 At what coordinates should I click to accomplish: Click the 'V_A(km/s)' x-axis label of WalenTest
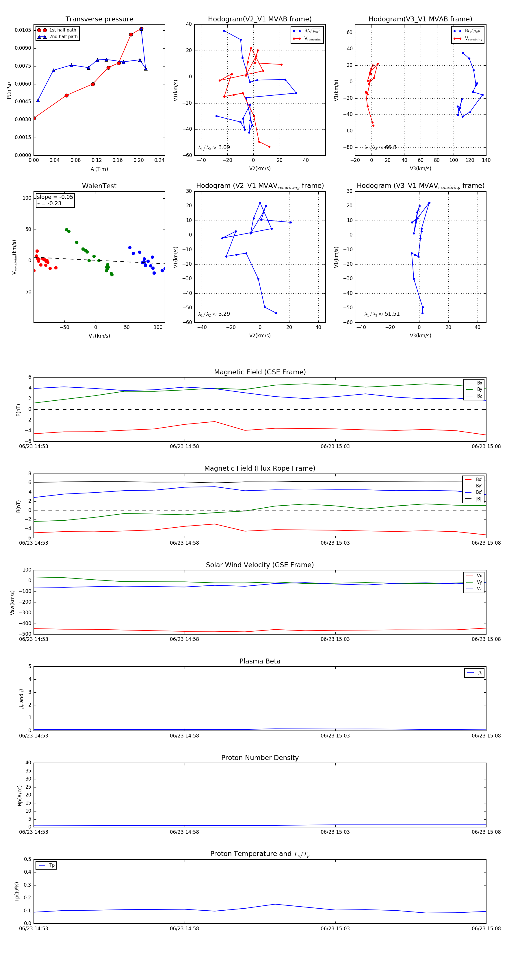[99, 336]
